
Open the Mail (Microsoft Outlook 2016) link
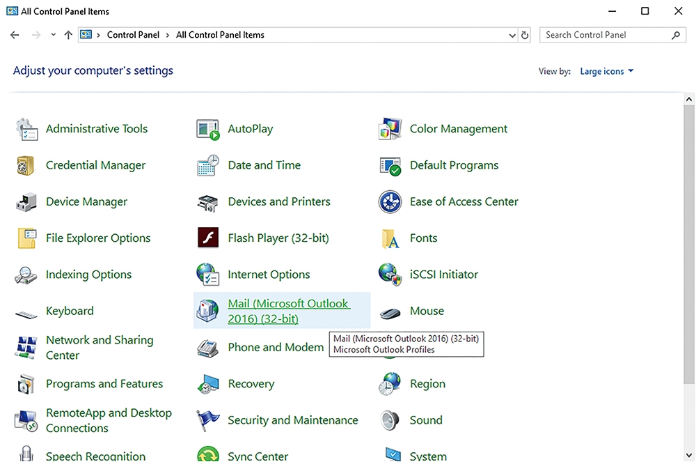289,311
